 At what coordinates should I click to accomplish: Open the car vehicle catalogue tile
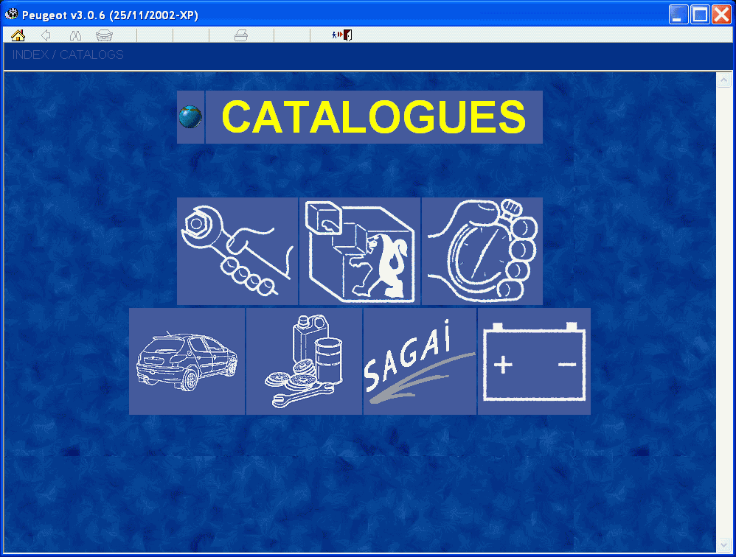(x=187, y=362)
